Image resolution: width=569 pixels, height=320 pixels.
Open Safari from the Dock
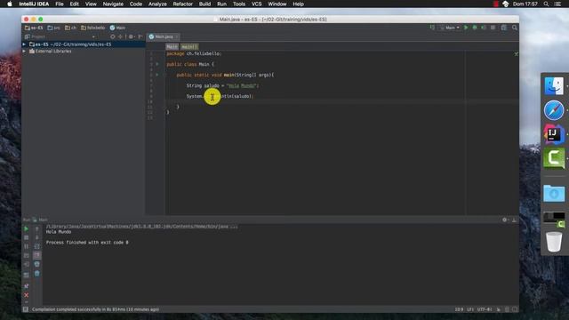coord(554,110)
